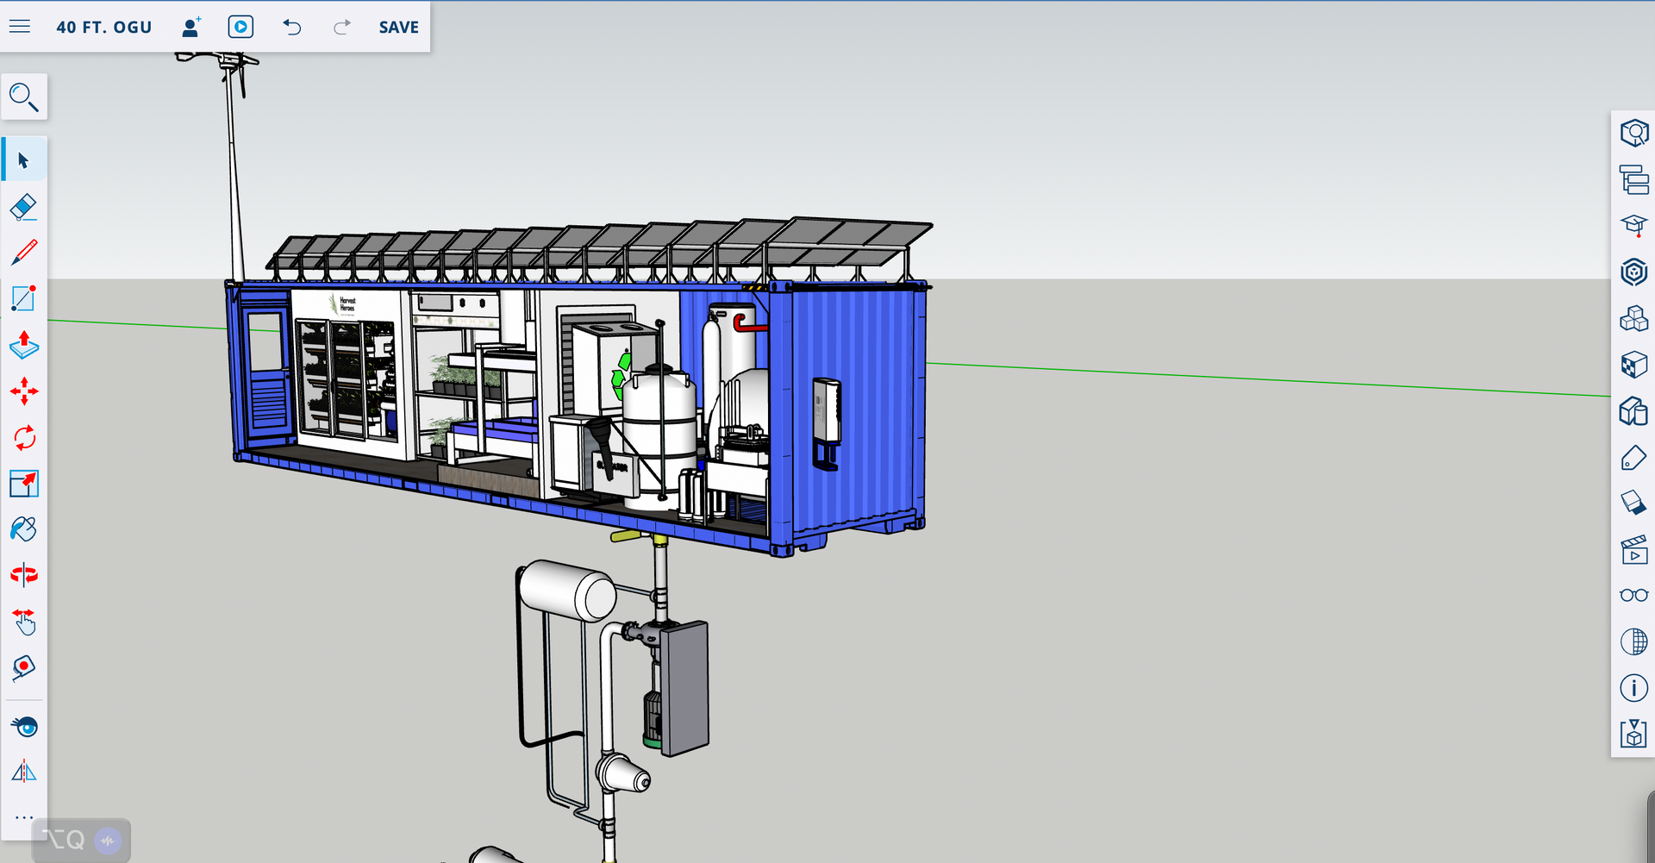Open the Search magnifier tool

[24, 97]
